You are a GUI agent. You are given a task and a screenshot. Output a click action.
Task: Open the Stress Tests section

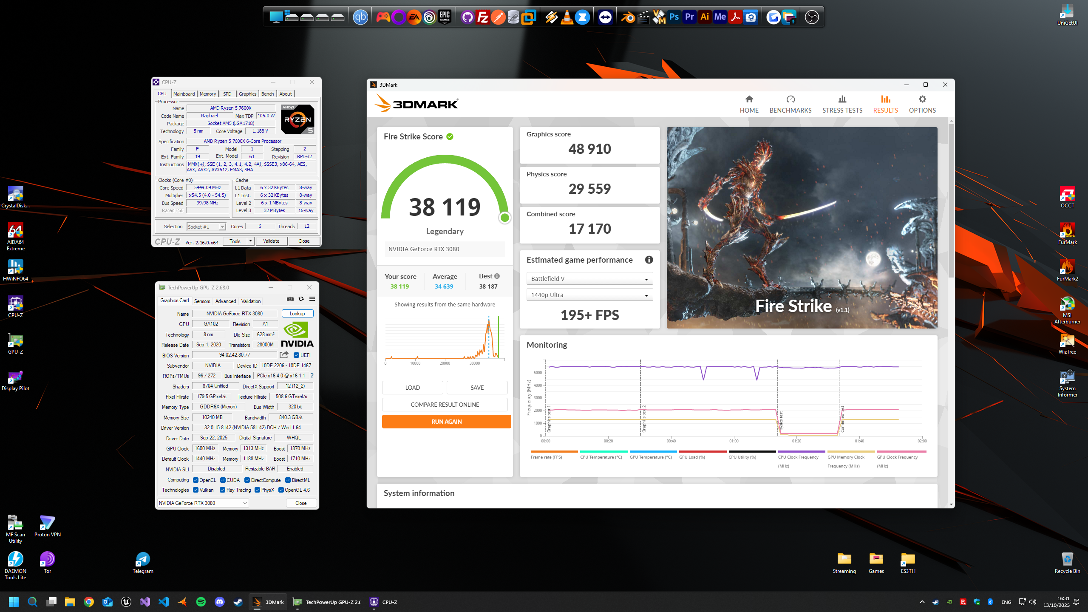tap(842, 104)
